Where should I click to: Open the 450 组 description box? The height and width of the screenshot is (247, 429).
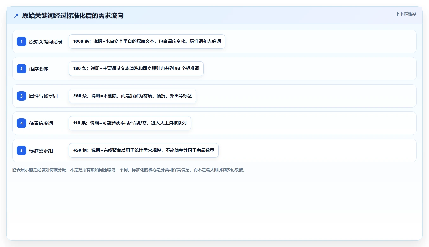[144, 150]
